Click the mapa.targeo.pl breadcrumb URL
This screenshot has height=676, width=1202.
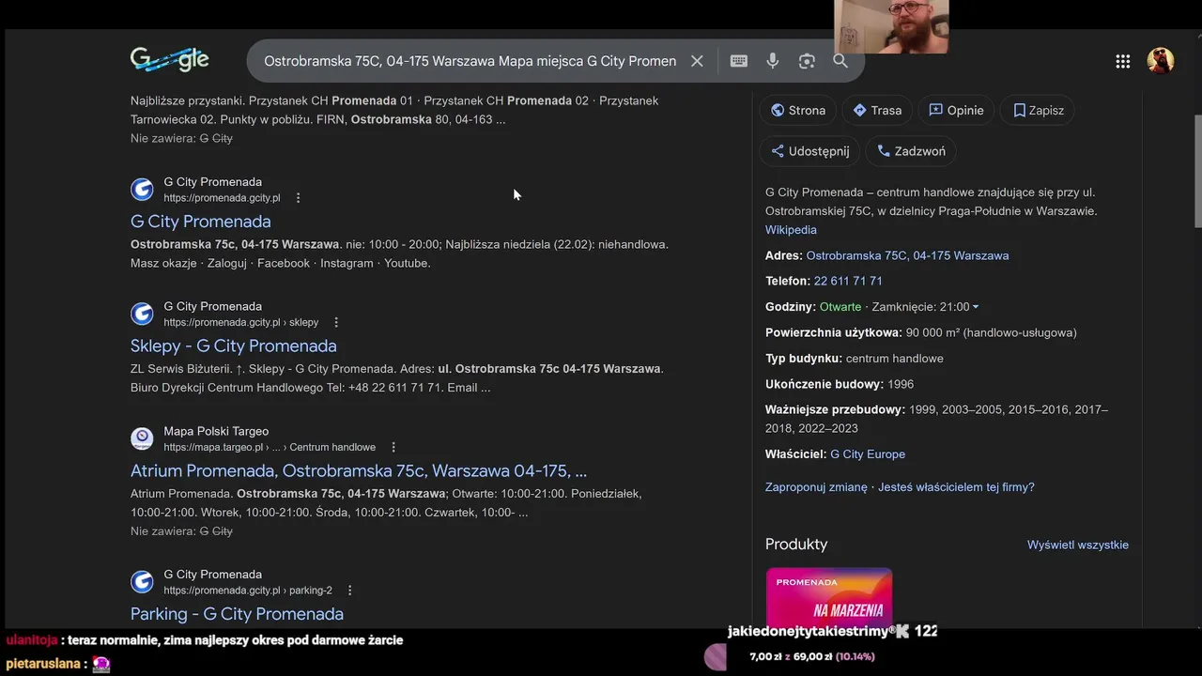coord(270,448)
